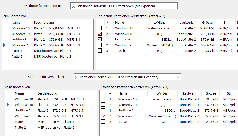Sort Anzahl = 2 table by Stil column

226,22
